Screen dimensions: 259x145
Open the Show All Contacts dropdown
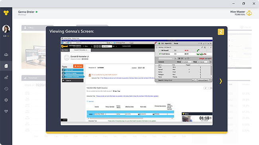(187, 62)
